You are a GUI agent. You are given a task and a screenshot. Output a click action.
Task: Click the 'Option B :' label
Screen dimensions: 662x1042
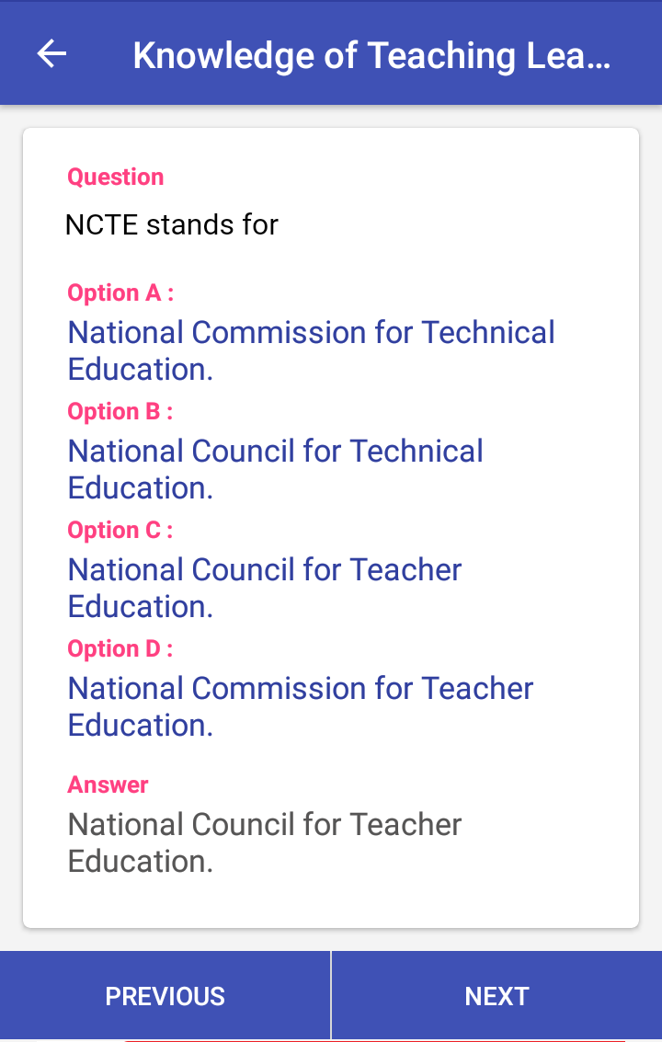120,411
